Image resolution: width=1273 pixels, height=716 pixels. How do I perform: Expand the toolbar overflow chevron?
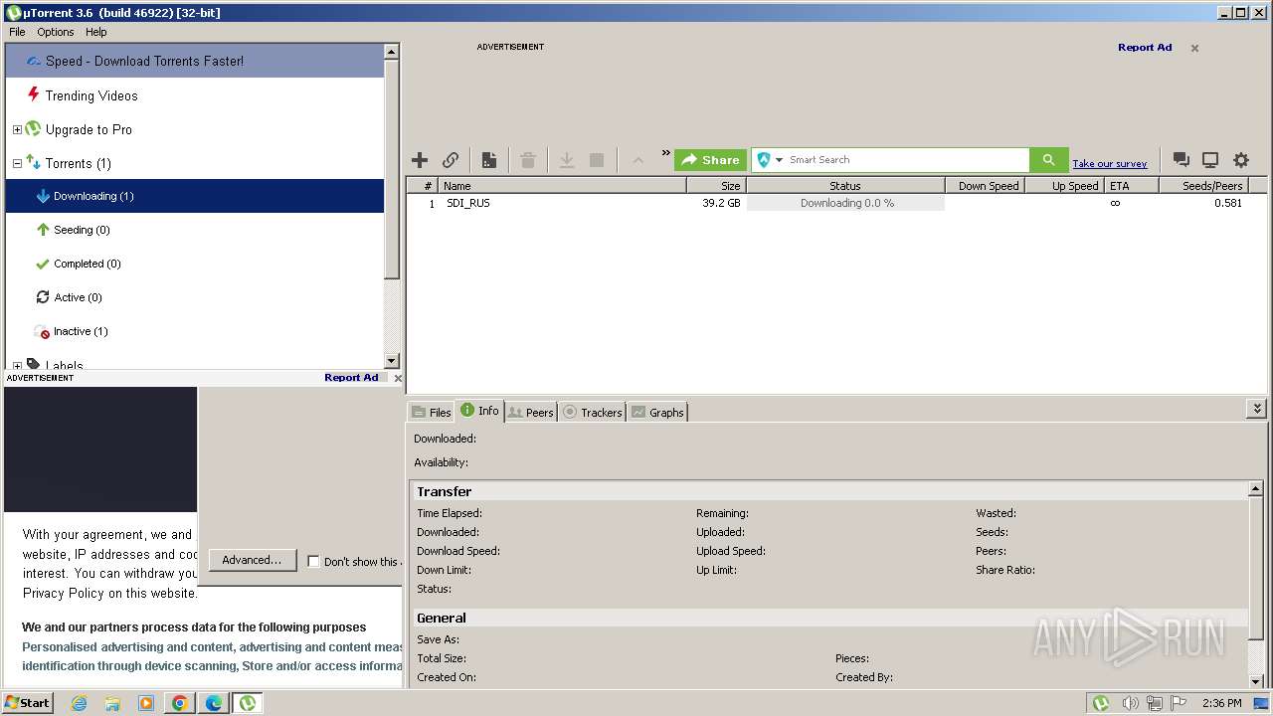(666, 153)
